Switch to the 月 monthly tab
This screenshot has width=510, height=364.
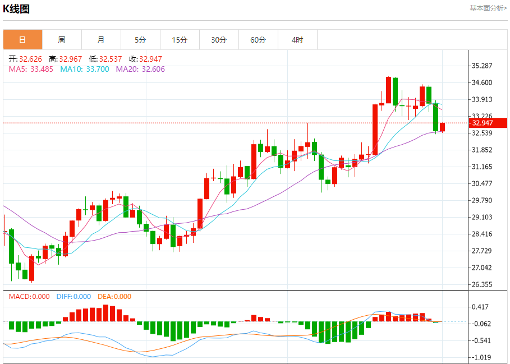click(101, 40)
